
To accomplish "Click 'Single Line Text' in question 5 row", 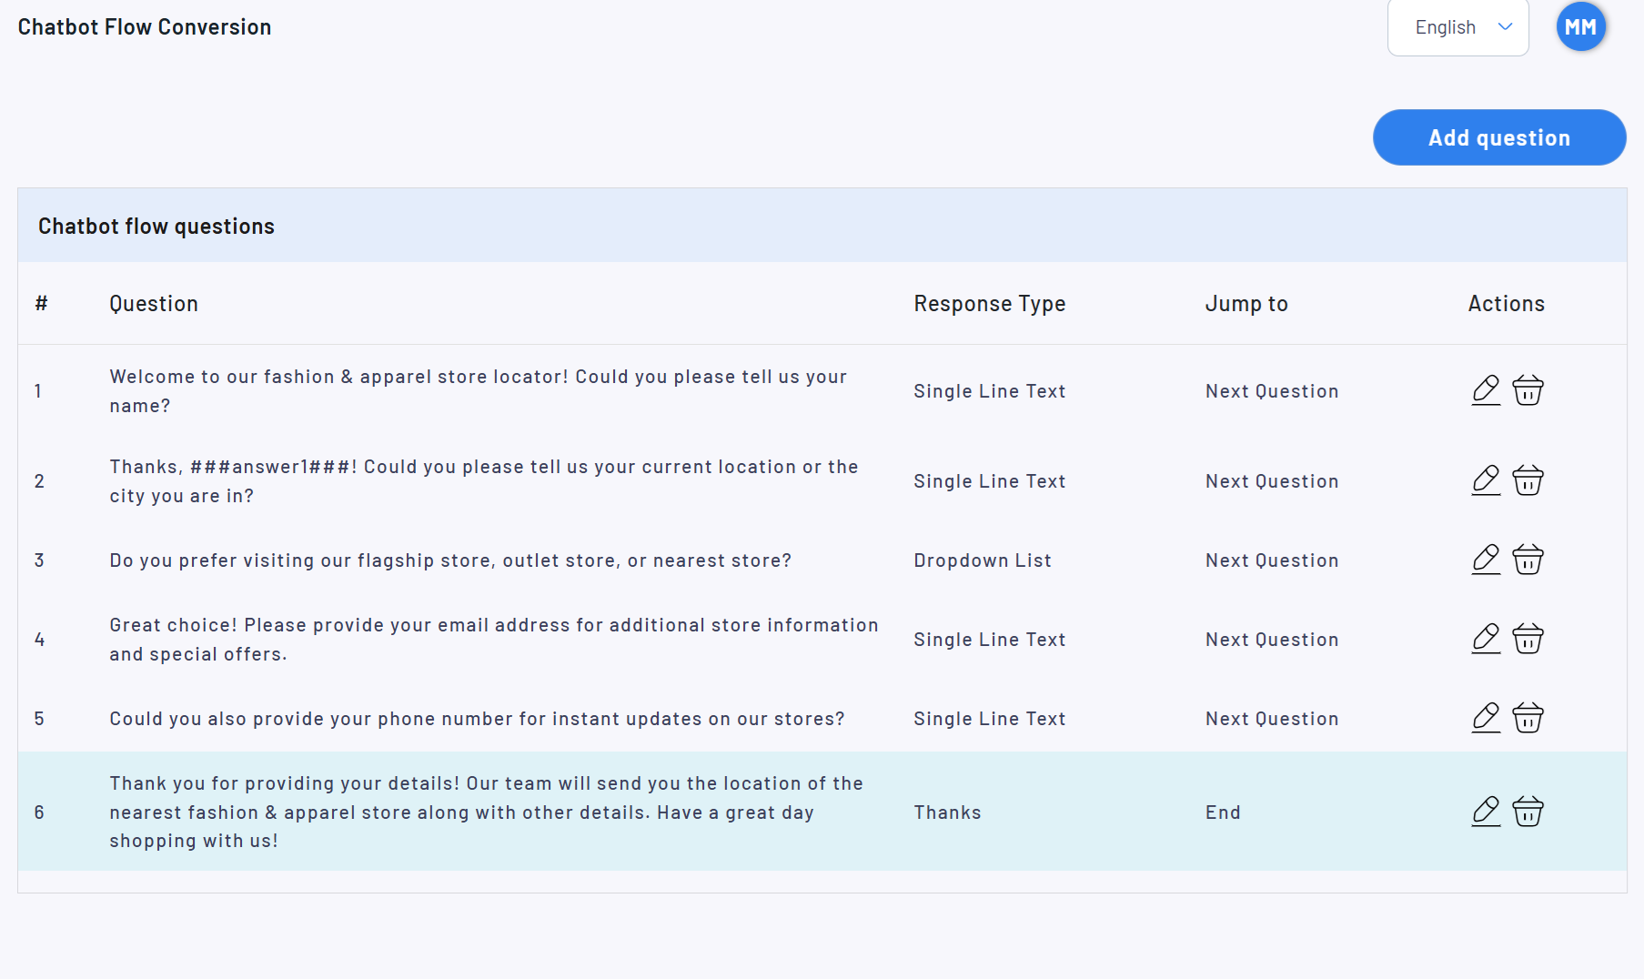I will pos(990,719).
